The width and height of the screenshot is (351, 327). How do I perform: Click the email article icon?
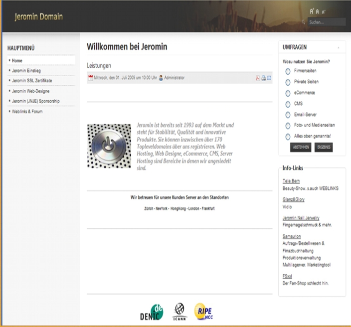point(269,78)
